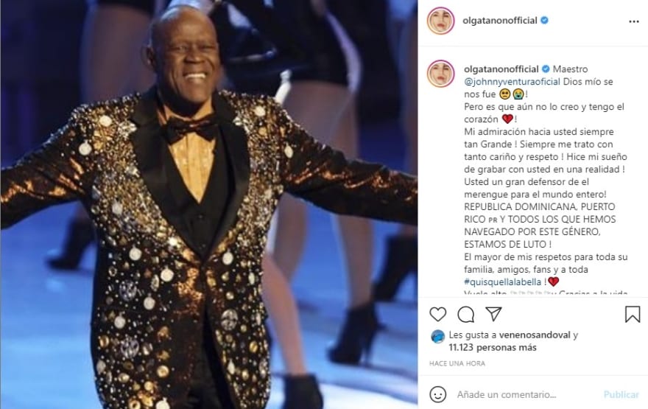Image resolution: width=648 pixels, height=409 pixels.
Task: Click header profile avatar of olgatanonofficial
Action: coord(440,21)
